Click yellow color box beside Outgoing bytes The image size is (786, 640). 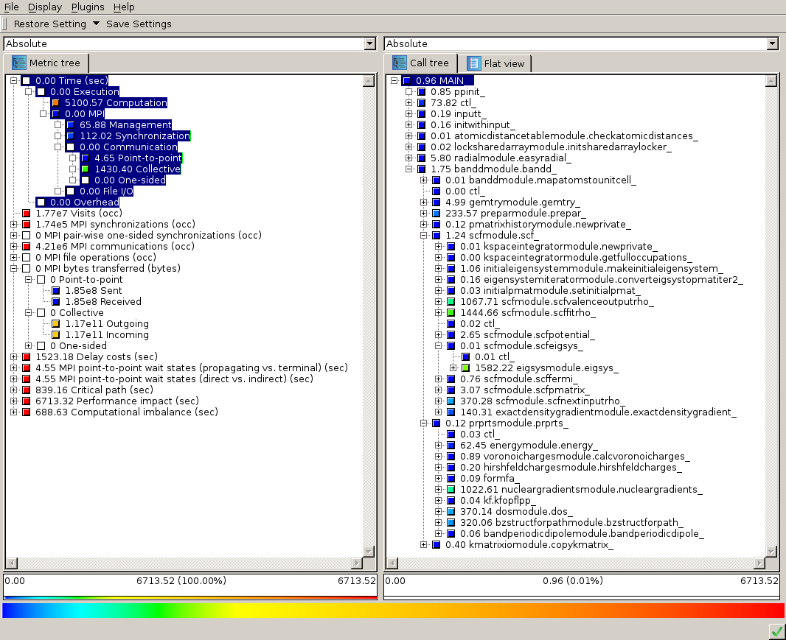(56, 324)
